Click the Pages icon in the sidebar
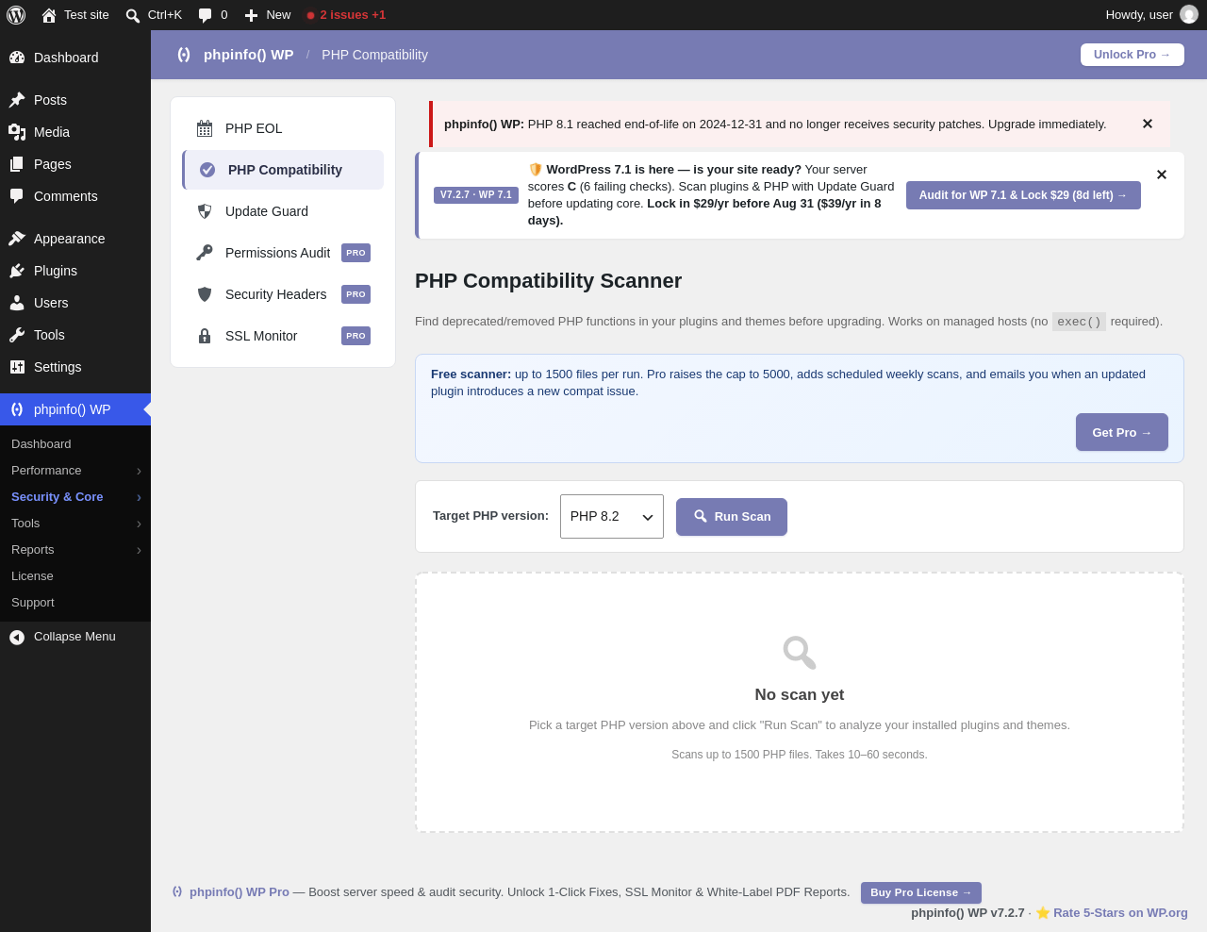1207x932 pixels. pyautogui.click(x=17, y=164)
